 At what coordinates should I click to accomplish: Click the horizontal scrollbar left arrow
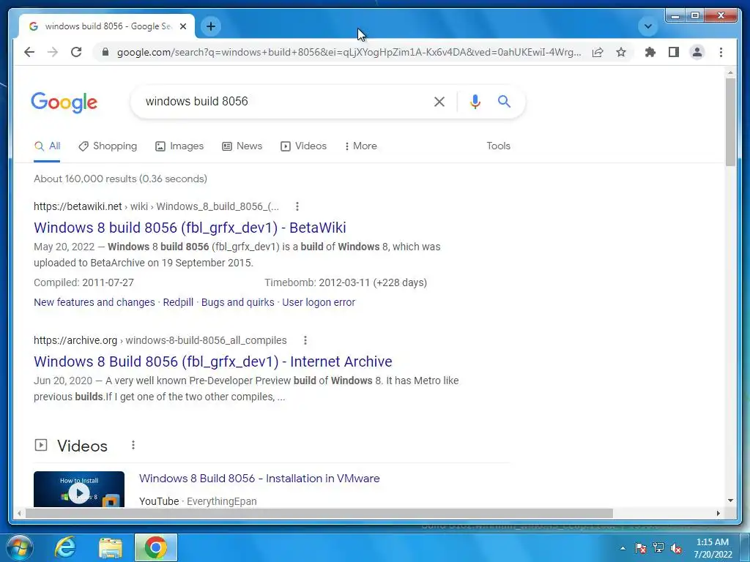point(19,513)
